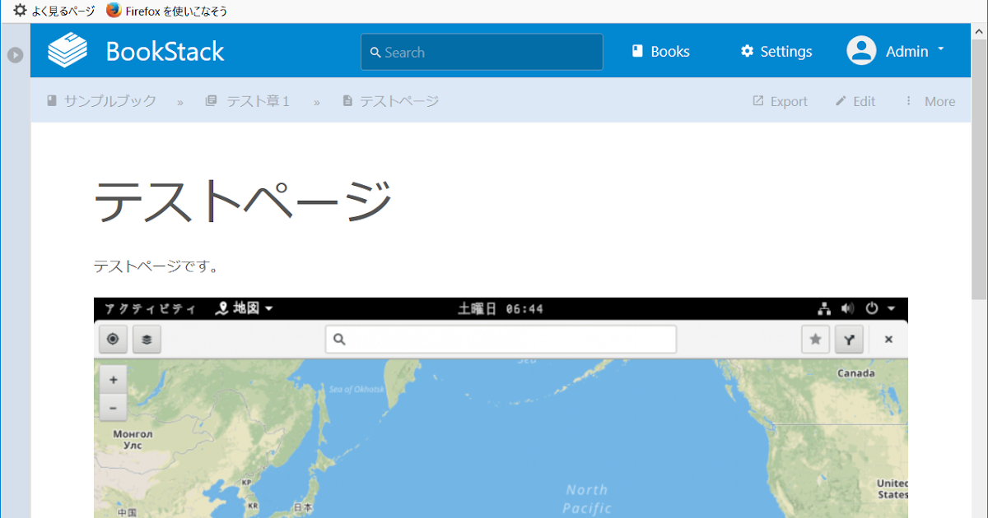This screenshot has width=988, height=518.
Task: Open the system menu arrow at top right
Action: click(890, 308)
